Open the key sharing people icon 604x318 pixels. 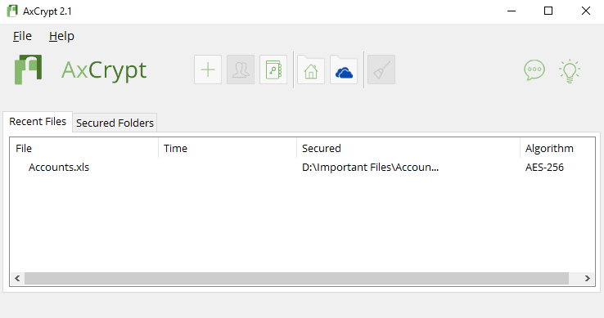click(x=241, y=69)
